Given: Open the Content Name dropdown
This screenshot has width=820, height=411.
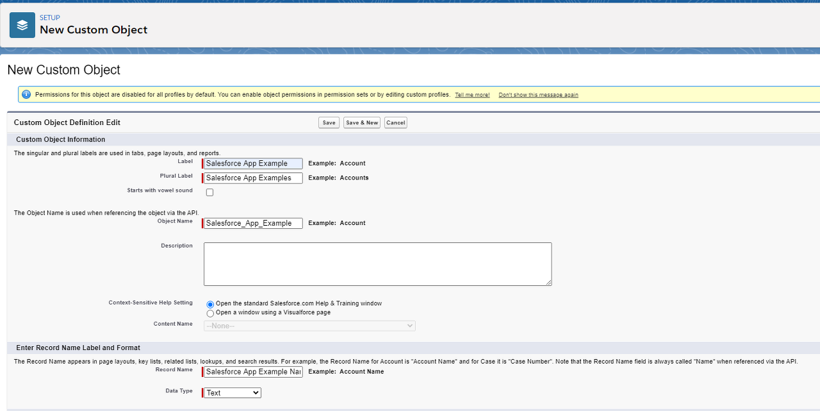Looking at the screenshot, I should 309,326.
